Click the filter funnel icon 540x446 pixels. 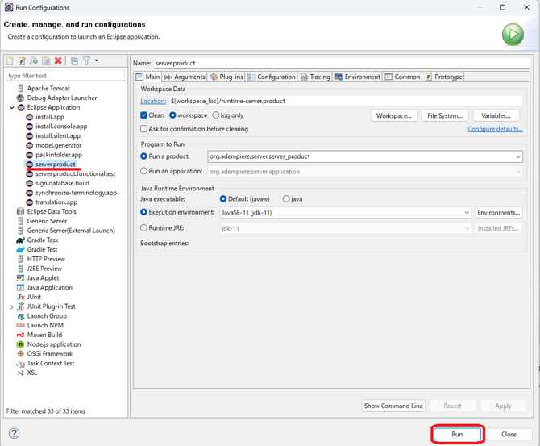86,60
